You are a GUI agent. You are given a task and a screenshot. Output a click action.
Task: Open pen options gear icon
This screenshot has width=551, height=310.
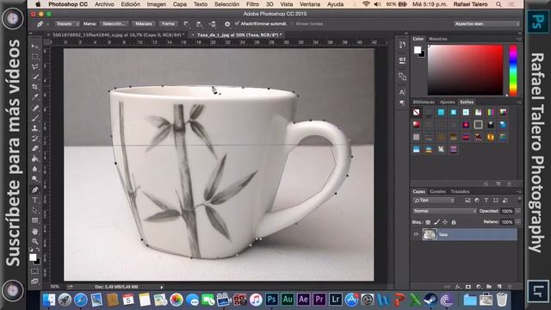point(227,24)
